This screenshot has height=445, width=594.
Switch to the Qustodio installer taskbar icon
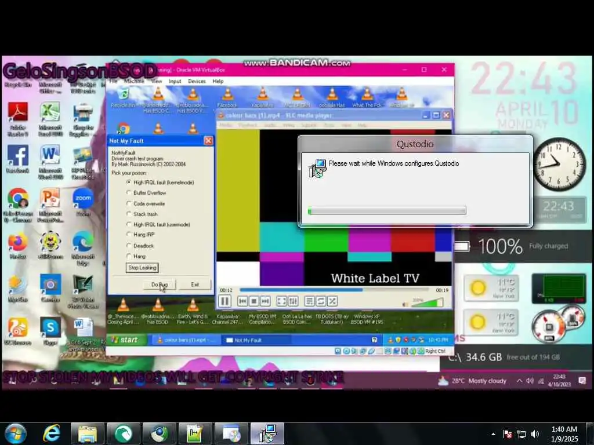point(267,433)
